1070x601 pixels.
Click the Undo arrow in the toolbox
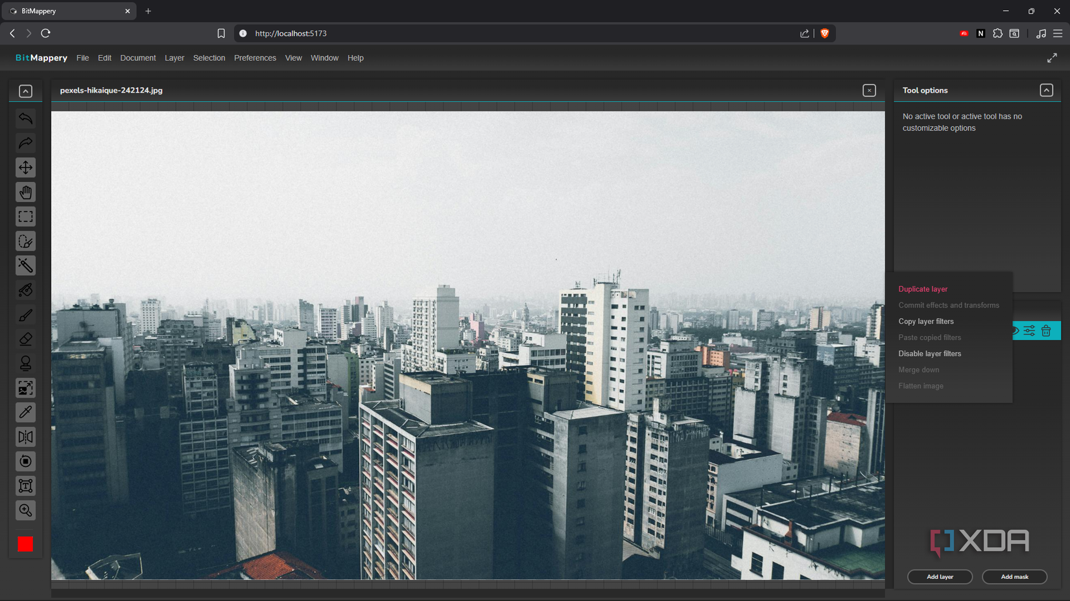click(x=25, y=119)
